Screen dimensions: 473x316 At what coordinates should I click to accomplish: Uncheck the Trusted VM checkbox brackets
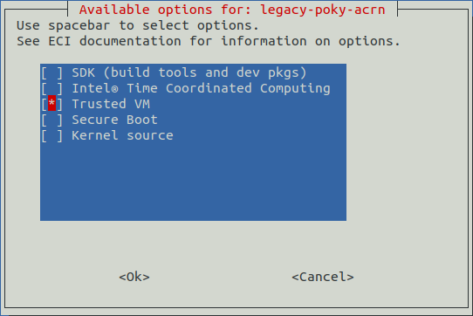point(51,104)
